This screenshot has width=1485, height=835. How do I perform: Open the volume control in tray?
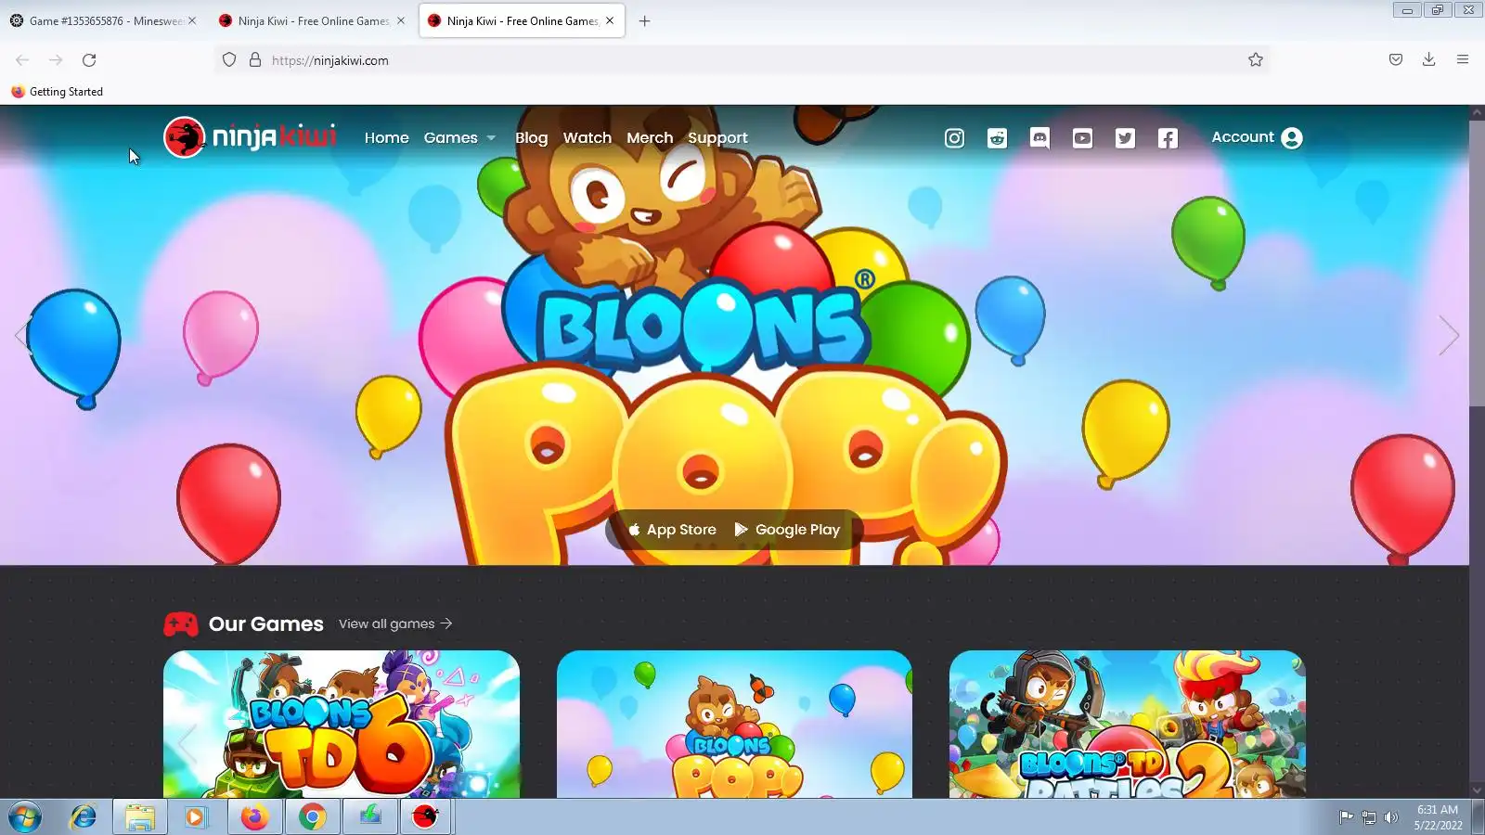point(1390,817)
